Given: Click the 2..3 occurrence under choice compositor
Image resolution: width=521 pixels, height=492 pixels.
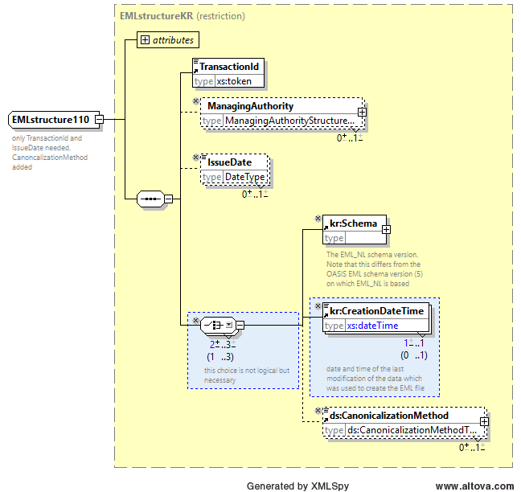Looking at the screenshot, I should click(223, 344).
